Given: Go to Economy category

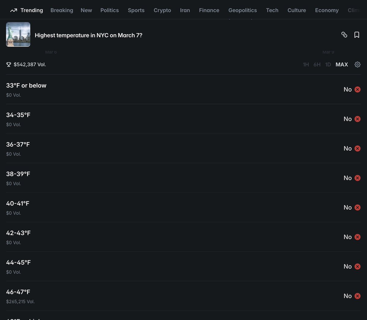Looking at the screenshot, I should pos(327,10).
